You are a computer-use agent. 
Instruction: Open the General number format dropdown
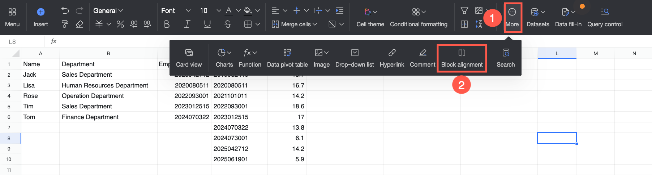point(108,10)
